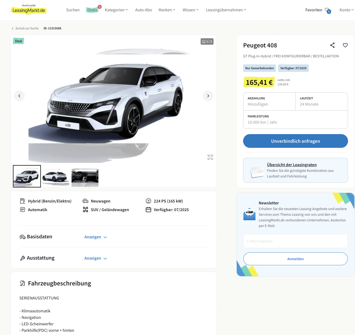Expand Basisdaten with Anzeigen
The height and width of the screenshot is (335, 355).
click(x=95, y=237)
